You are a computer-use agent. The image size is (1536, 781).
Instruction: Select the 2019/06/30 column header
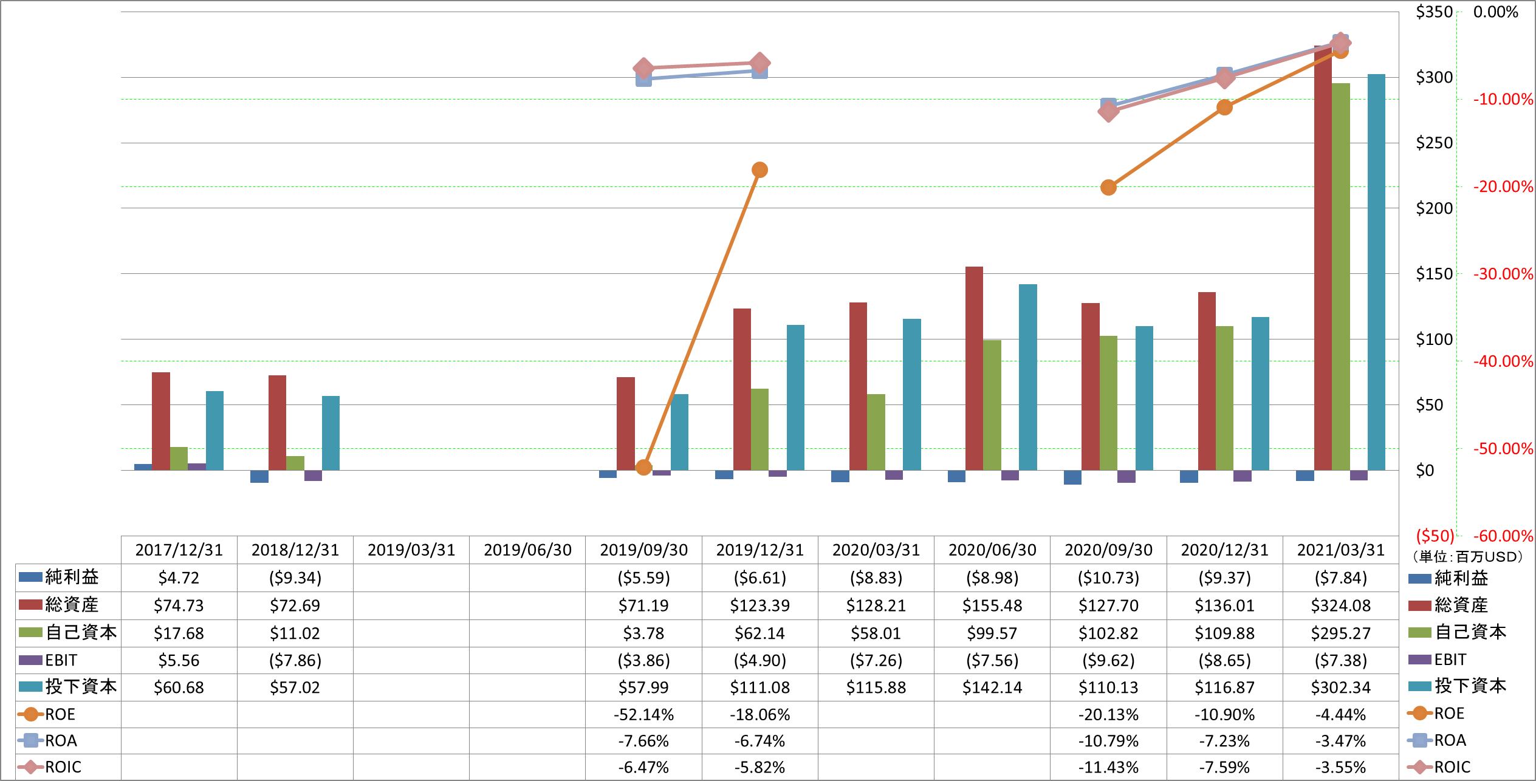527,550
